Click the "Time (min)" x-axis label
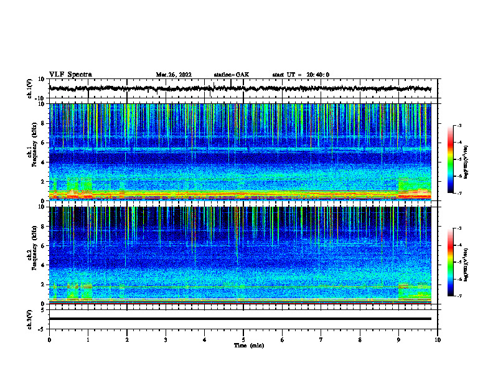 (249, 346)
